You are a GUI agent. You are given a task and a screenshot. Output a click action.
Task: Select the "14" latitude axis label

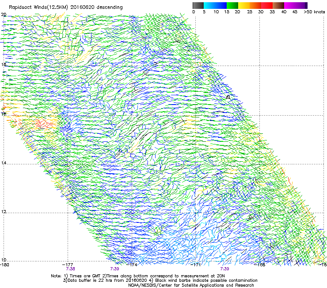click(4, 163)
